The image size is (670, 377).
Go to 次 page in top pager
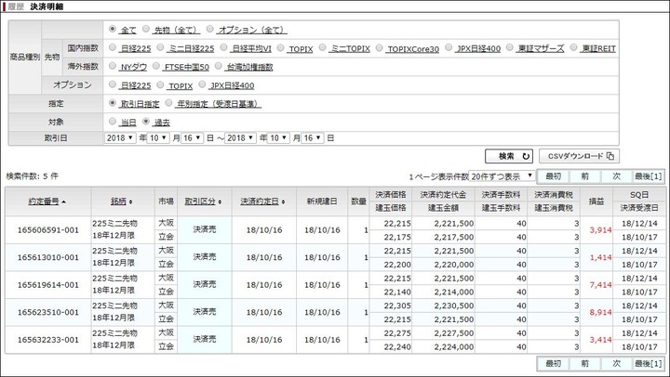pos(617,176)
